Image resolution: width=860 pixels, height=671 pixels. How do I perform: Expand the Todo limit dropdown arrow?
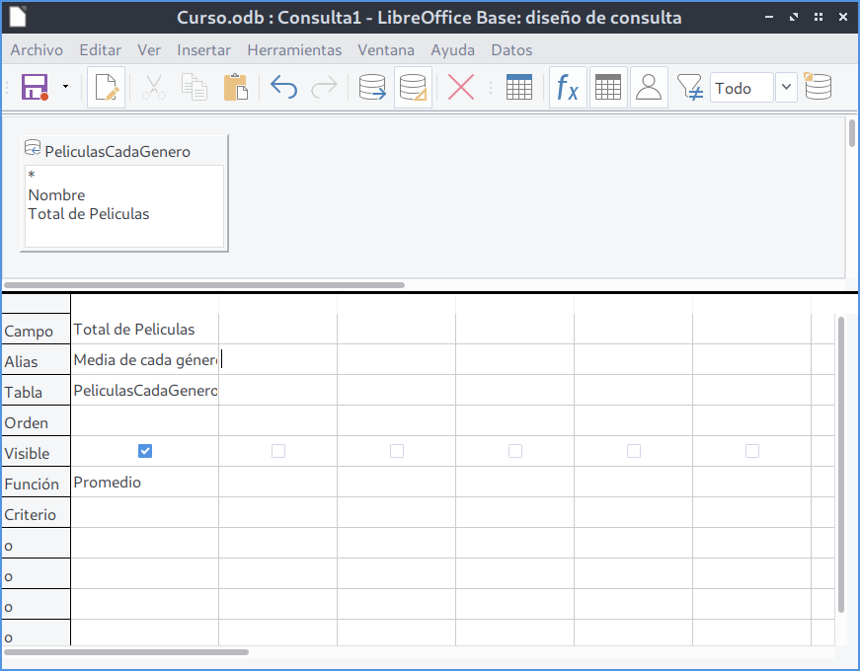click(x=786, y=88)
